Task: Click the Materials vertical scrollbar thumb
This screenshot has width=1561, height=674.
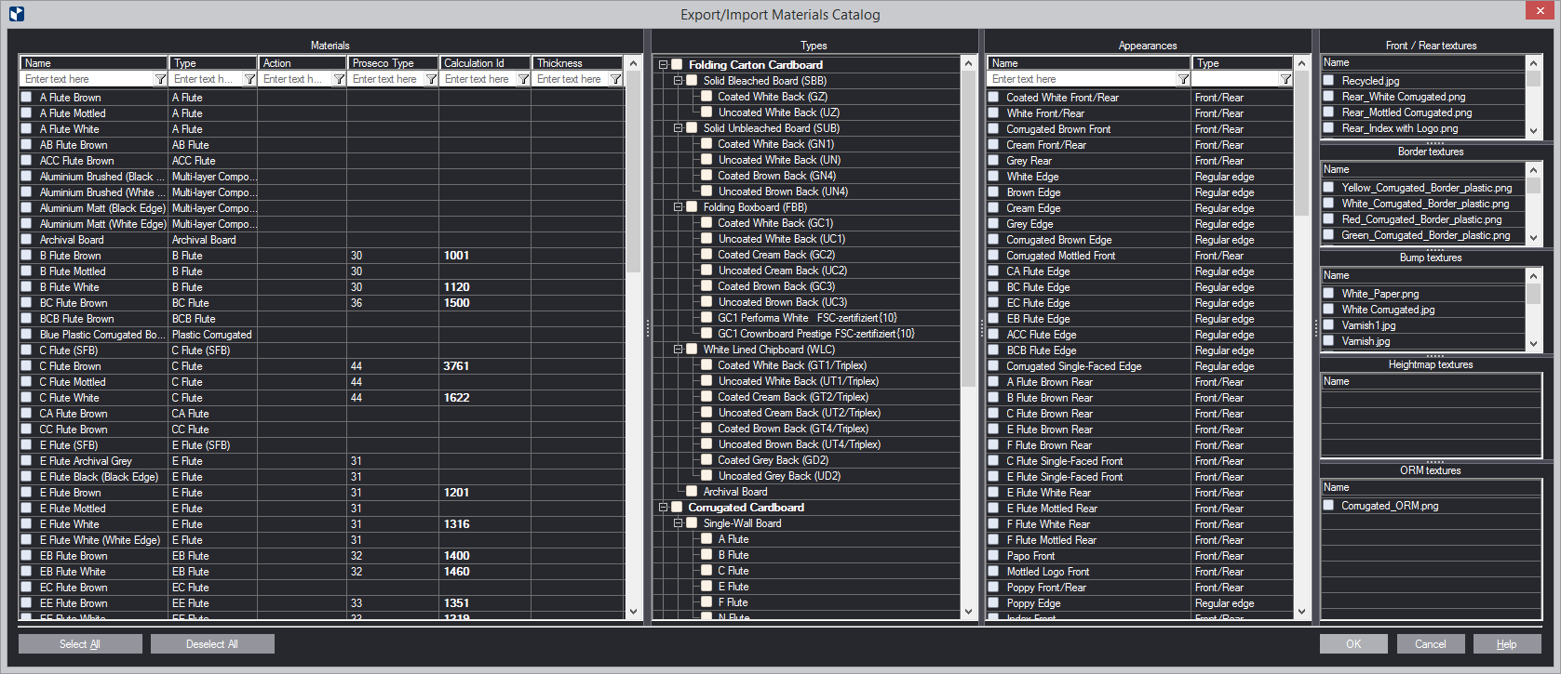Action: point(634,173)
